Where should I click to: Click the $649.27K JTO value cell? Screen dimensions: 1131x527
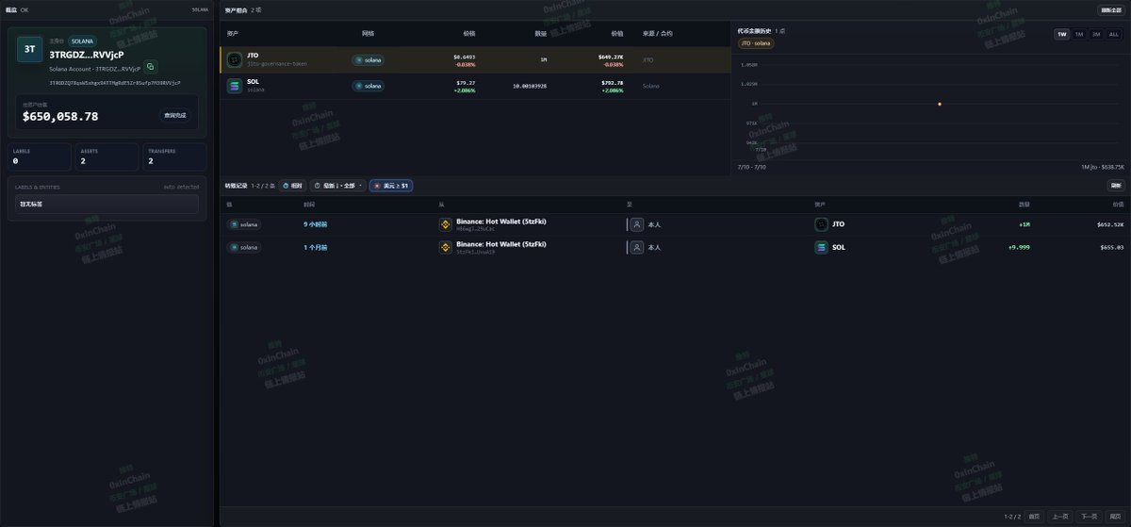point(611,57)
